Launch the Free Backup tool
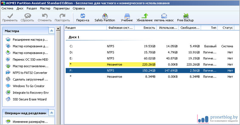 click(x=186, y=16)
